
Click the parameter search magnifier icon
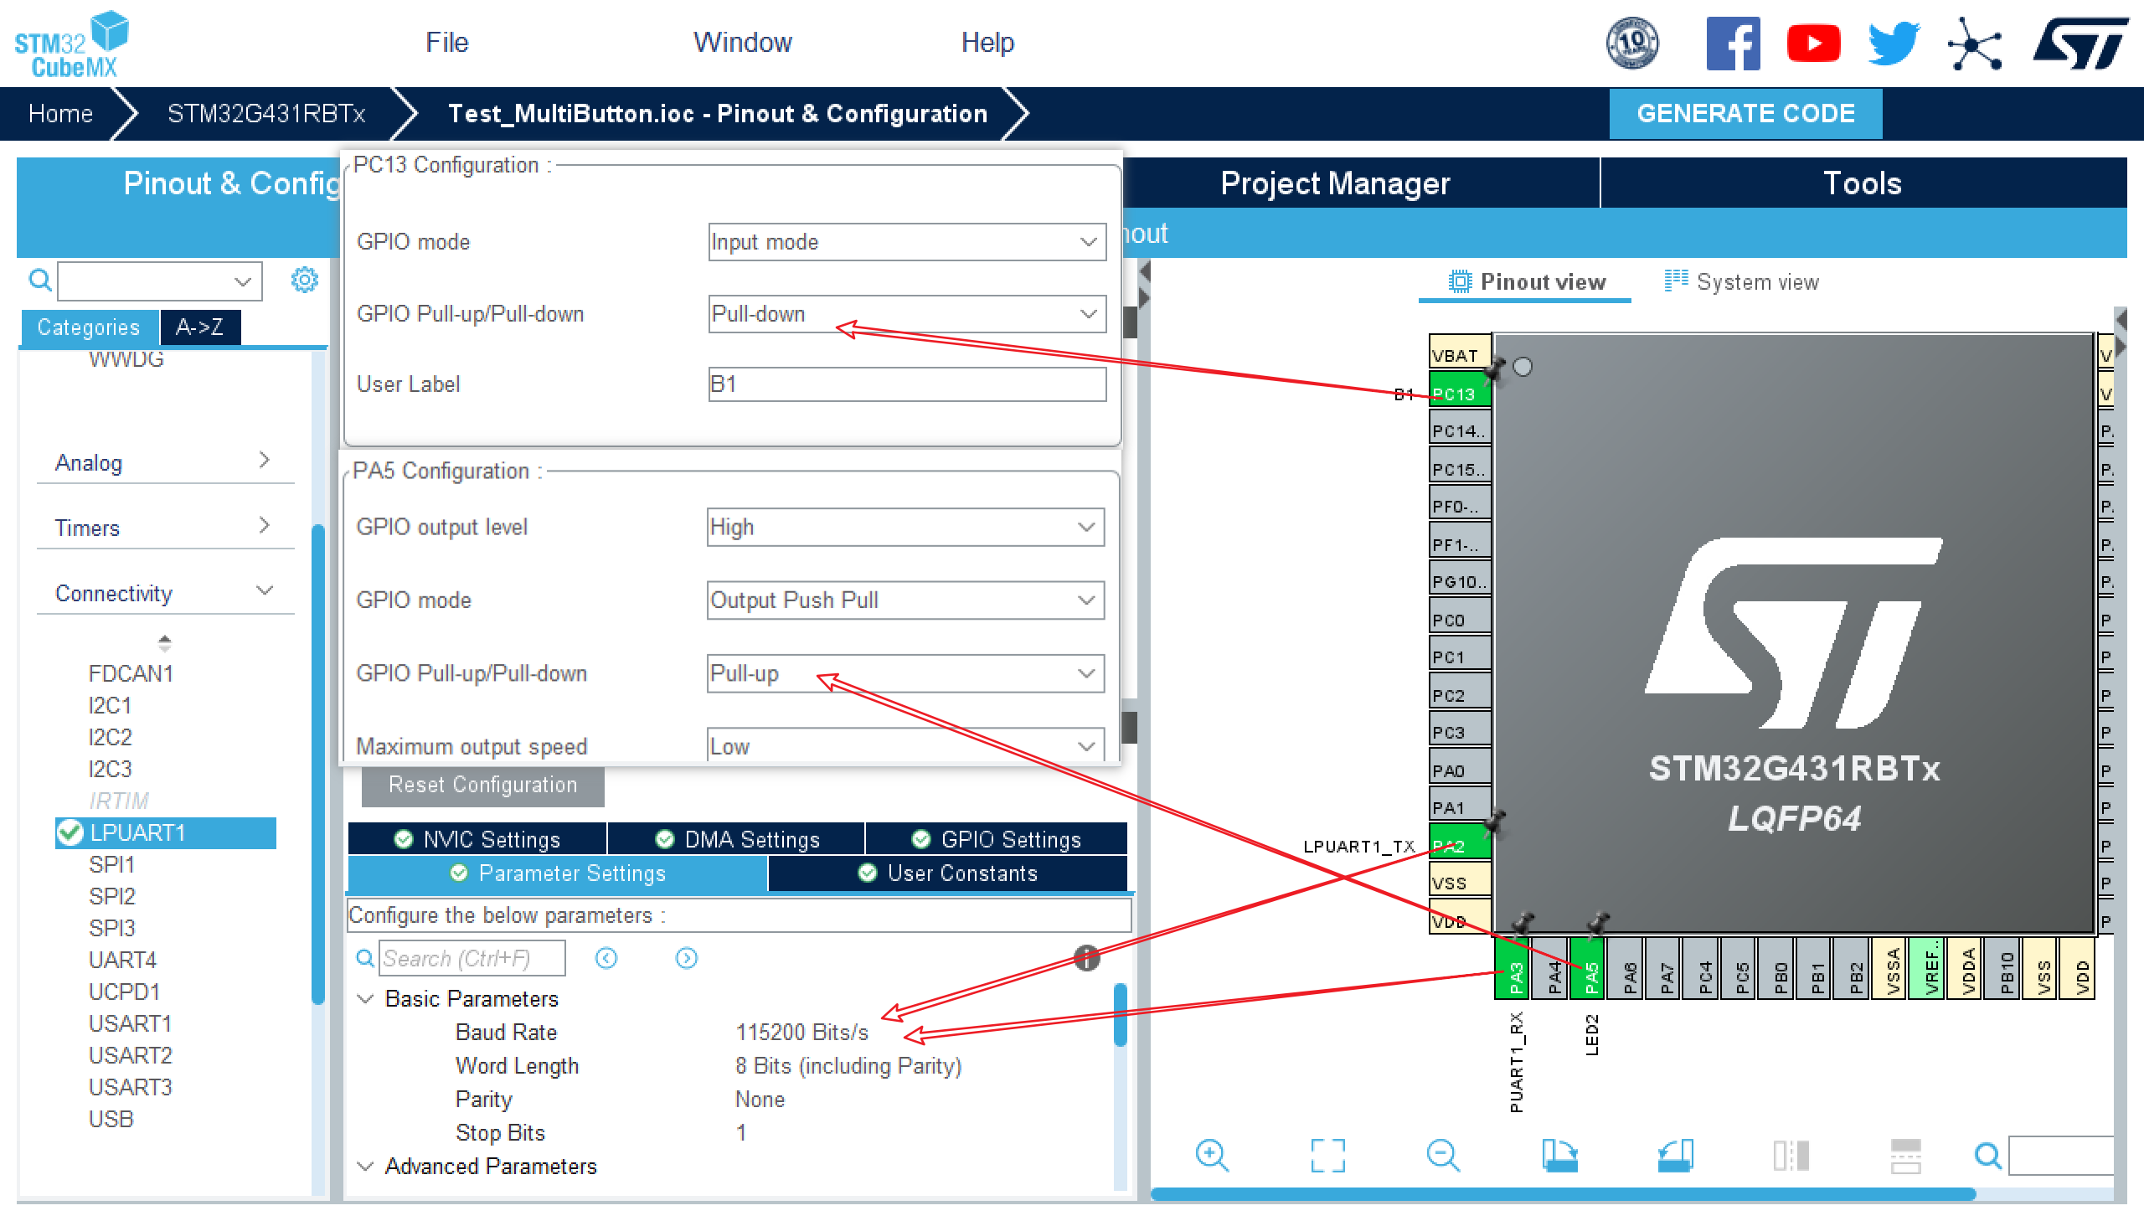[x=365, y=958]
